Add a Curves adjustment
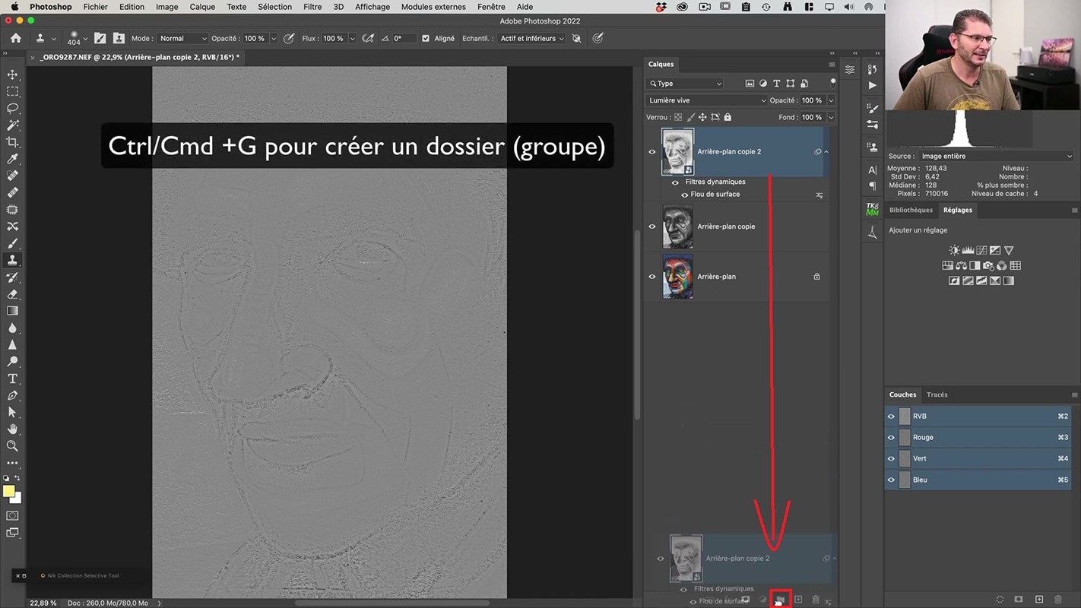The height and width of the screenshot is (608, 1081). [x=981, y=250]
